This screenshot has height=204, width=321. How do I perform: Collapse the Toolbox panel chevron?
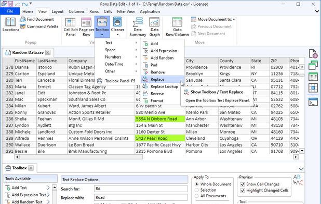301,169
